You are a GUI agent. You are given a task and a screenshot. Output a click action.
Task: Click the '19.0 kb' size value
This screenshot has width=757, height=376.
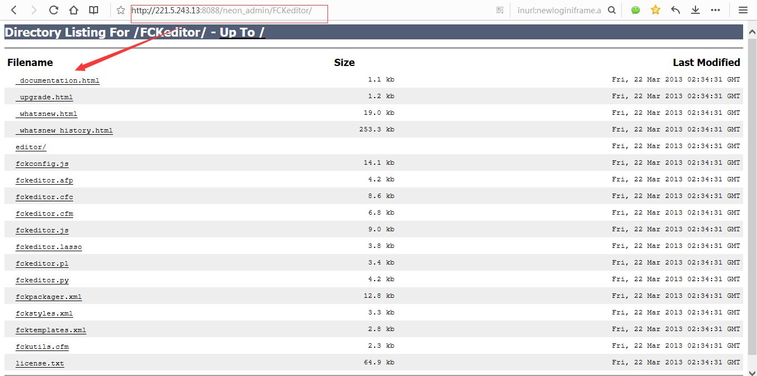coord(379,113)
